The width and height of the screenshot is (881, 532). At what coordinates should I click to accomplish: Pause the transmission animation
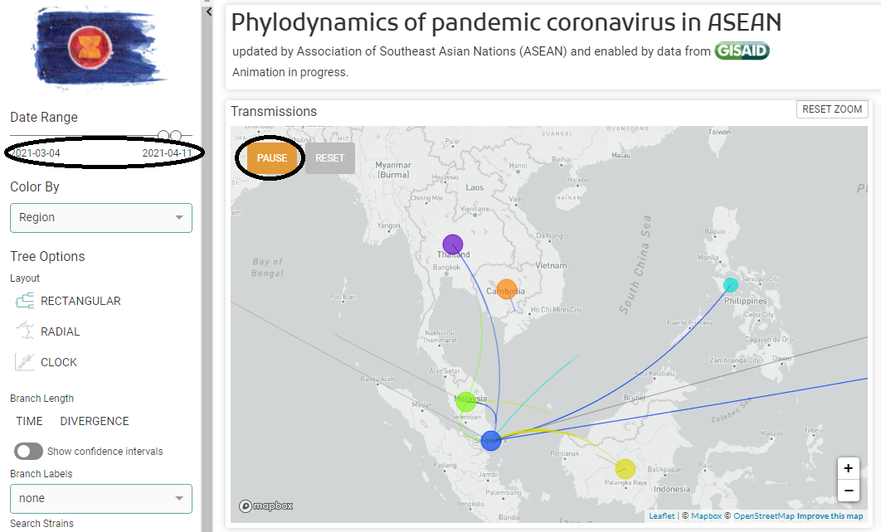tap(272, 158)
